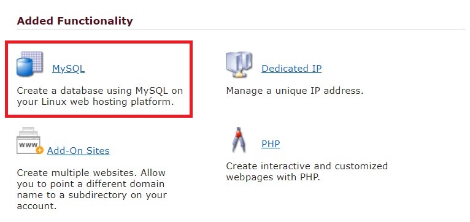Open the MySQL link
This screenshot has height=222, width=470.
[x=68, y=69]
